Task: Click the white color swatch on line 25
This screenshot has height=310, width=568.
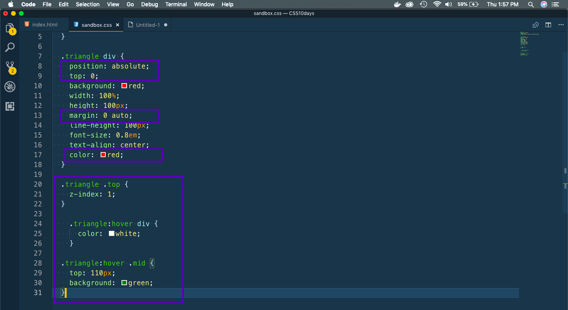Action: [112, 234]
